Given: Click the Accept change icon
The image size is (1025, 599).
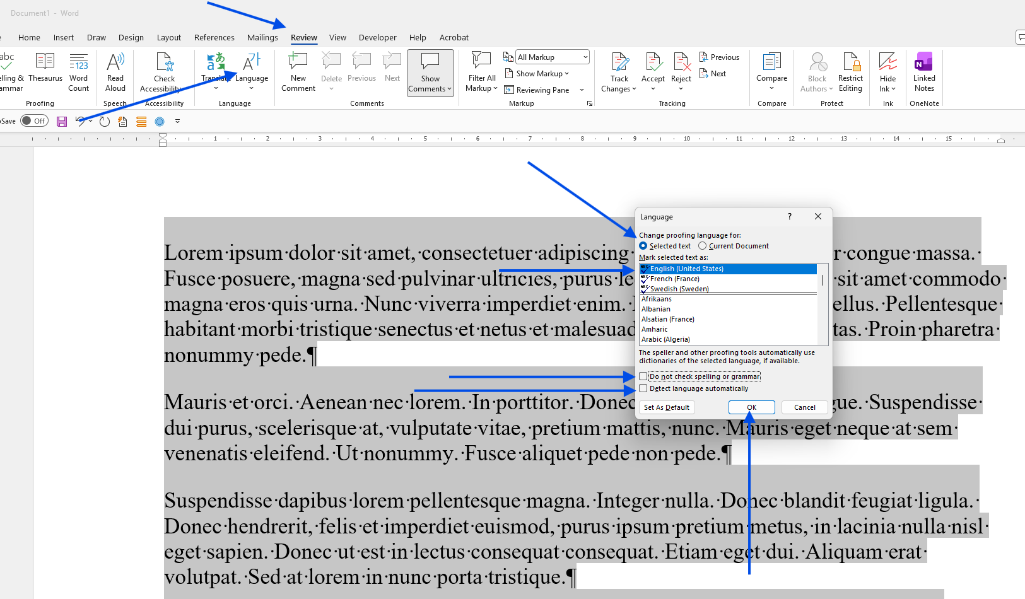Looking at the screenshot, I should click(653, 62).
